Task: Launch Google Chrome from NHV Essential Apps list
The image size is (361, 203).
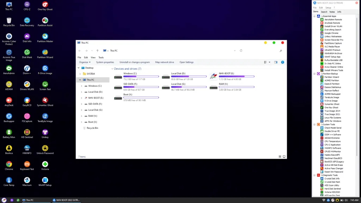Action: [x=331, y=33]
